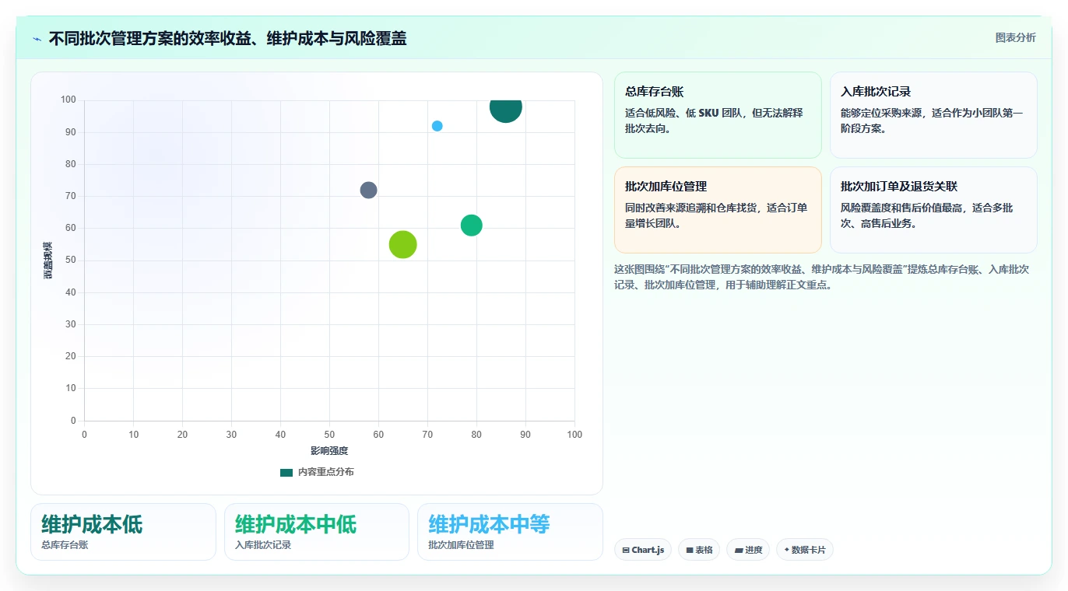
Task: Click the Chart.js tag chip
Action: 643,550
